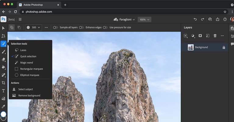Open the foreground color swatch
The image size is (234, 122).
3,114
